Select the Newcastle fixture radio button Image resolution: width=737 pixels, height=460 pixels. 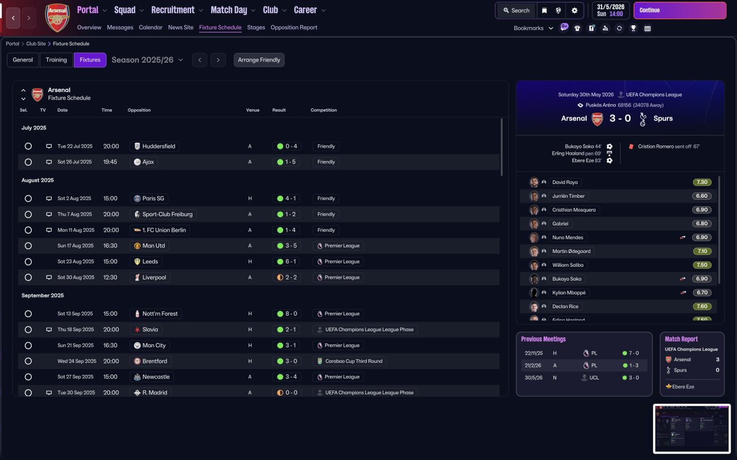[x=28, y=377]
